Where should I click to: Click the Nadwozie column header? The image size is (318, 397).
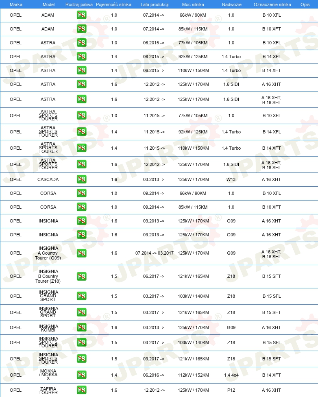point(232,4)
